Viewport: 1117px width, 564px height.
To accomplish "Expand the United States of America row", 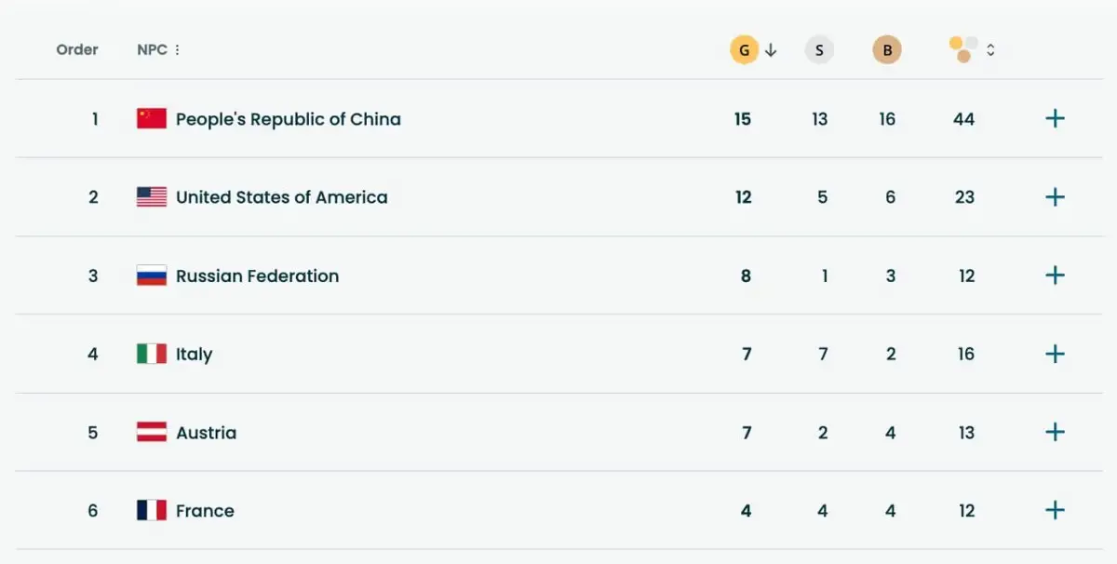I will [1055, 197].
